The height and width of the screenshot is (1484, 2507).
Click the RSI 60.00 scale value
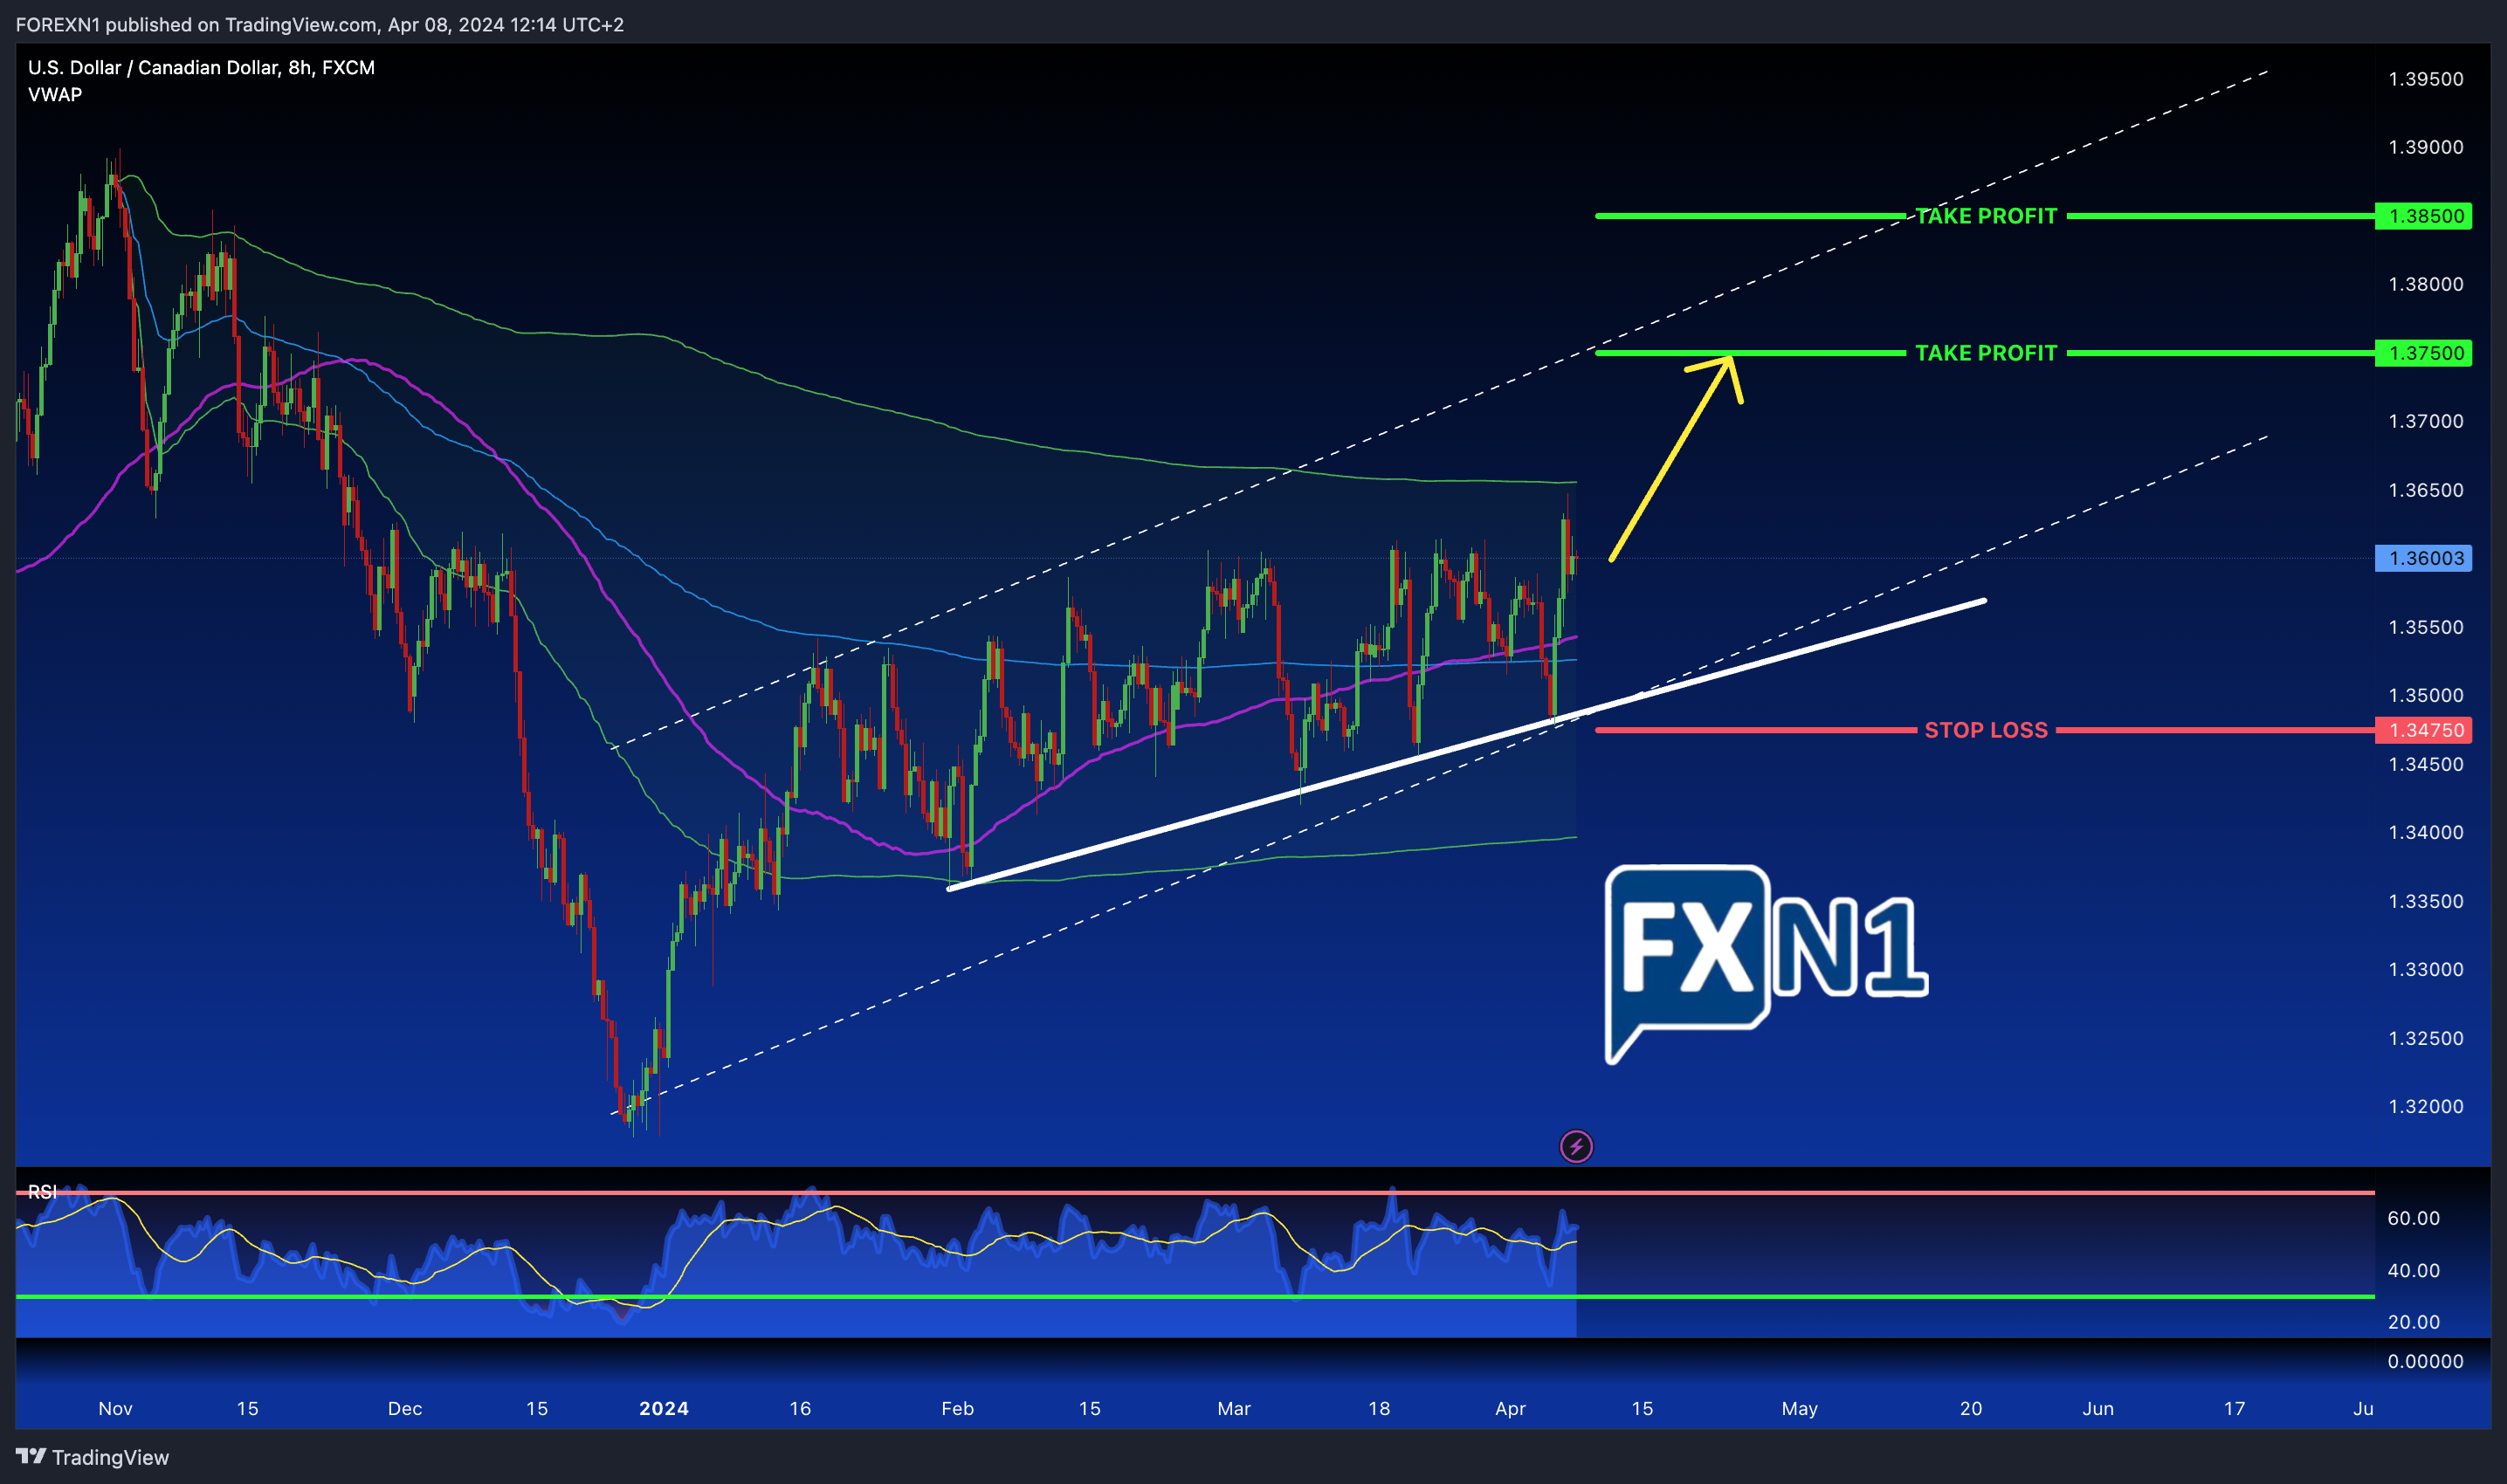pyautogui.click(x=2413, y=1218)
